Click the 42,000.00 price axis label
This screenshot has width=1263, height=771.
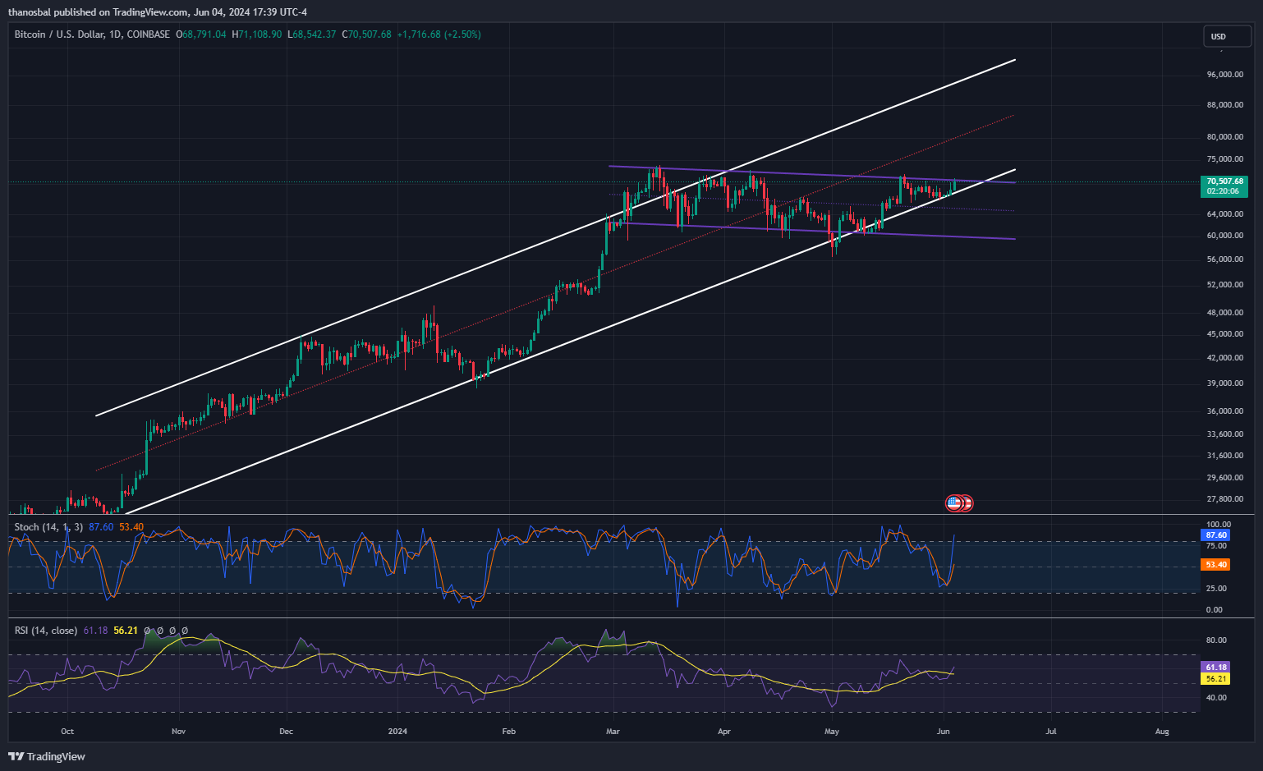coord(1224,358)
